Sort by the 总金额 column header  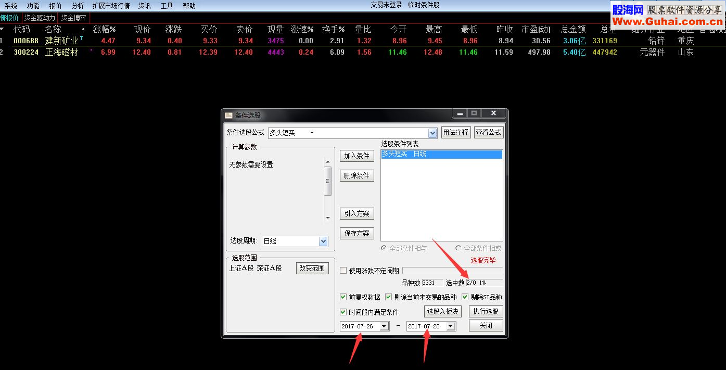pos(573,30)
